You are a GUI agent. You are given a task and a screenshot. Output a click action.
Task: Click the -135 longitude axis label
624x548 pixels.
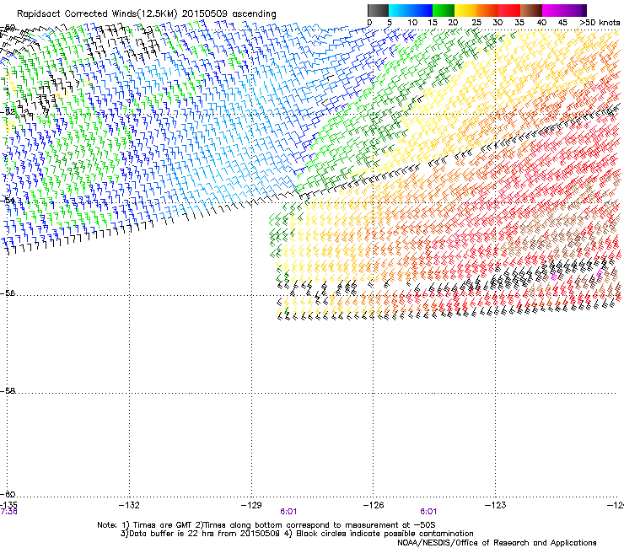click(x=8, y=505)
